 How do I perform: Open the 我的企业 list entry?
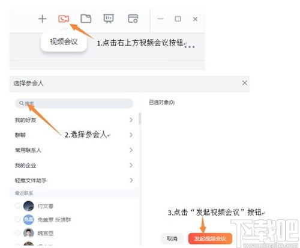click(74, 165)
